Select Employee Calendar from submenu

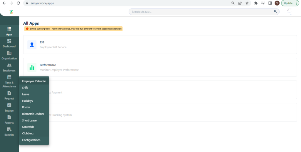pos(34,81)
